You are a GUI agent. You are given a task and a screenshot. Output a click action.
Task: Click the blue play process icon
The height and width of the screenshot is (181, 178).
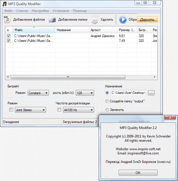pyautogui.click(x=123, y=20)
